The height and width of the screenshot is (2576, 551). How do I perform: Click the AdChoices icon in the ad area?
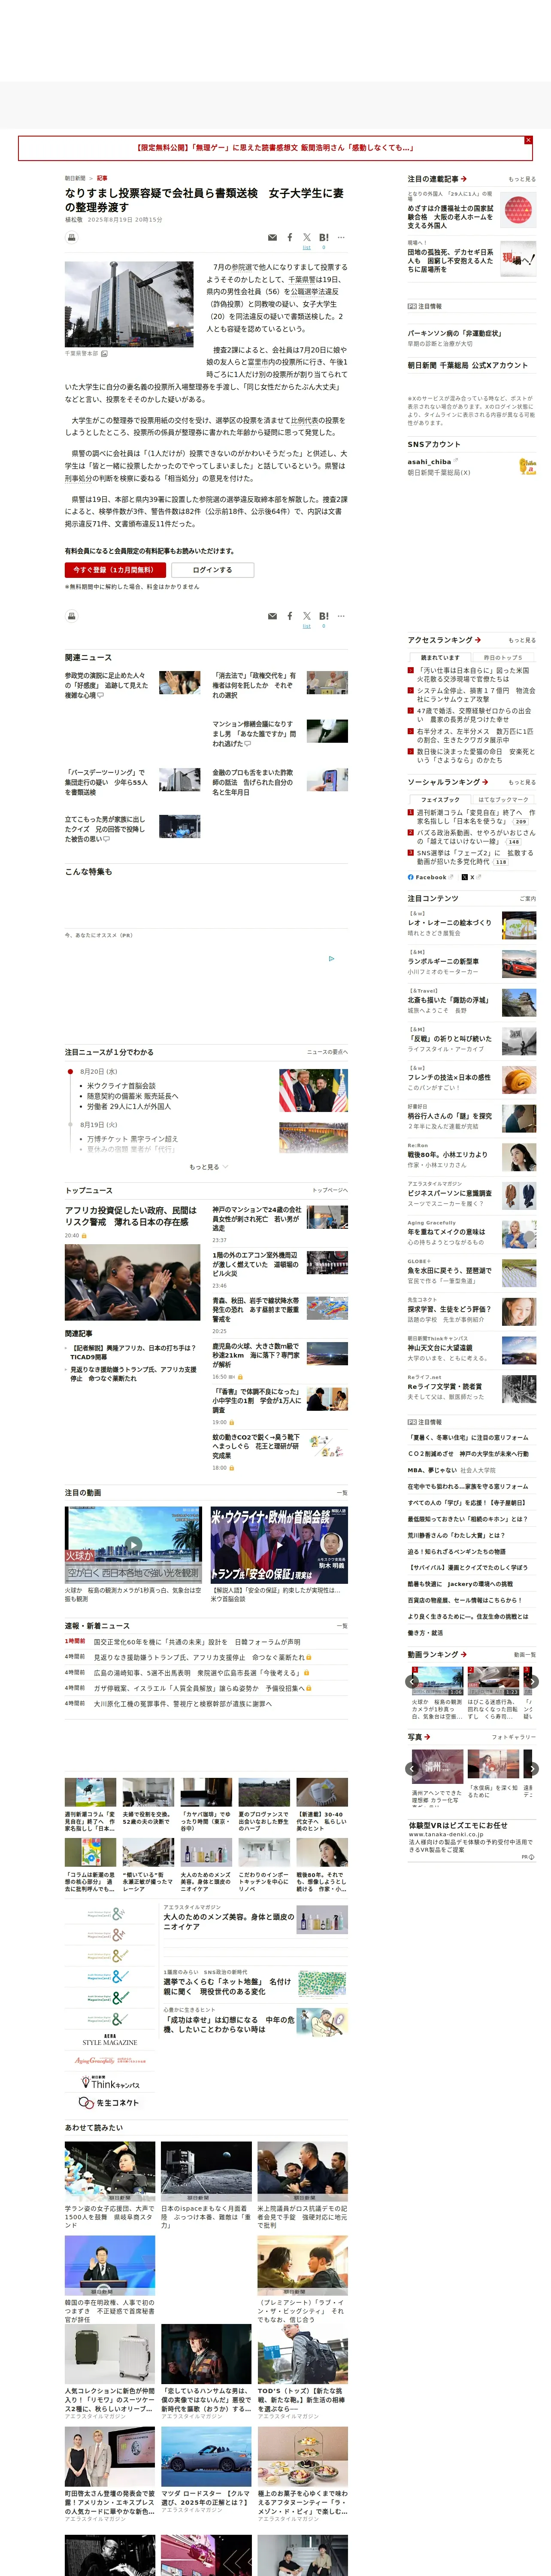pyautogui.click(x=332, y=959)
